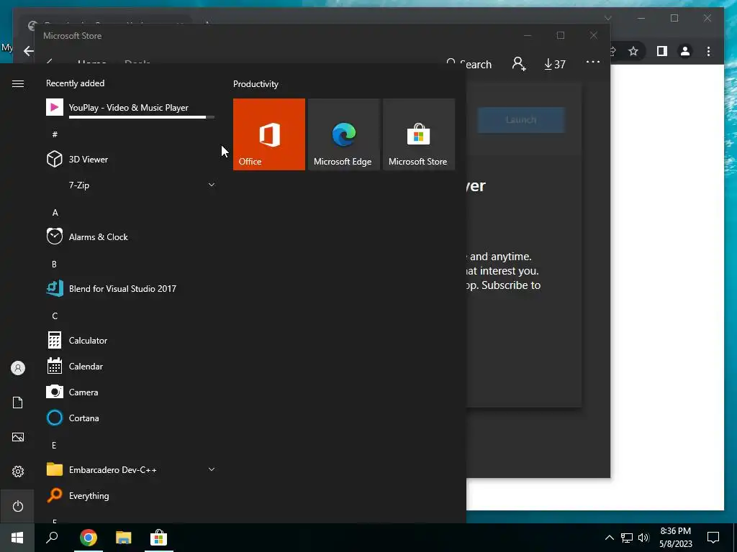The height and width of the screenshot is (552, 737).
Task: Open the user account icon in Start sidebar
Action: 18,368
